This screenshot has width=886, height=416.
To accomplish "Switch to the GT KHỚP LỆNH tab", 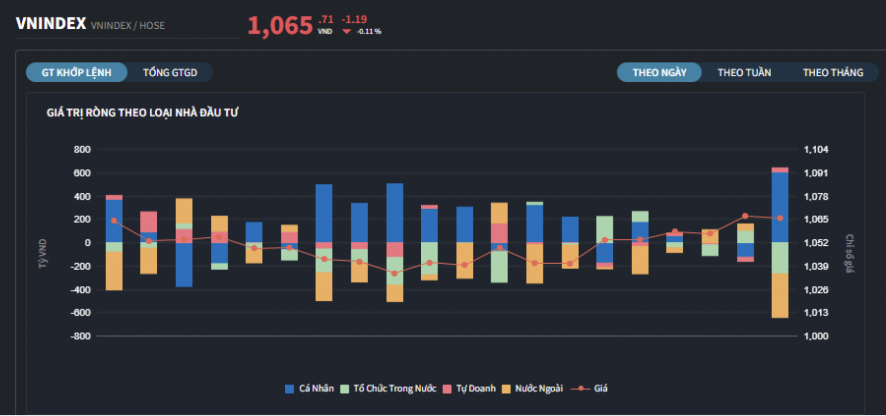I will pyautogui.click(x=76, y=73).
